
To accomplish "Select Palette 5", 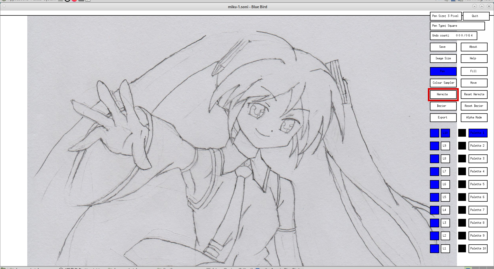I will pos(478,184).
